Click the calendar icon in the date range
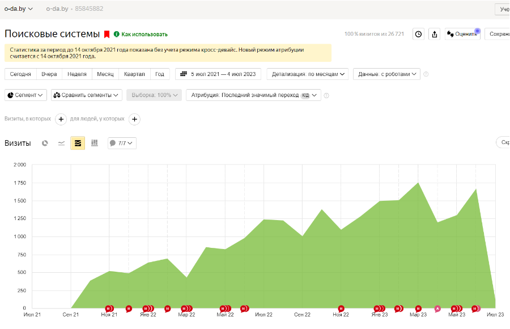 (x=184, y=74)
